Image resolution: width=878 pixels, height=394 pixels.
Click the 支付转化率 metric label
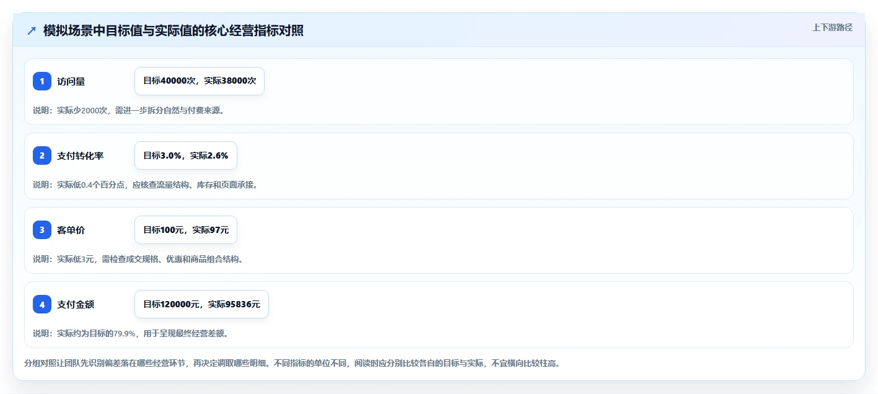coord(81,155)
